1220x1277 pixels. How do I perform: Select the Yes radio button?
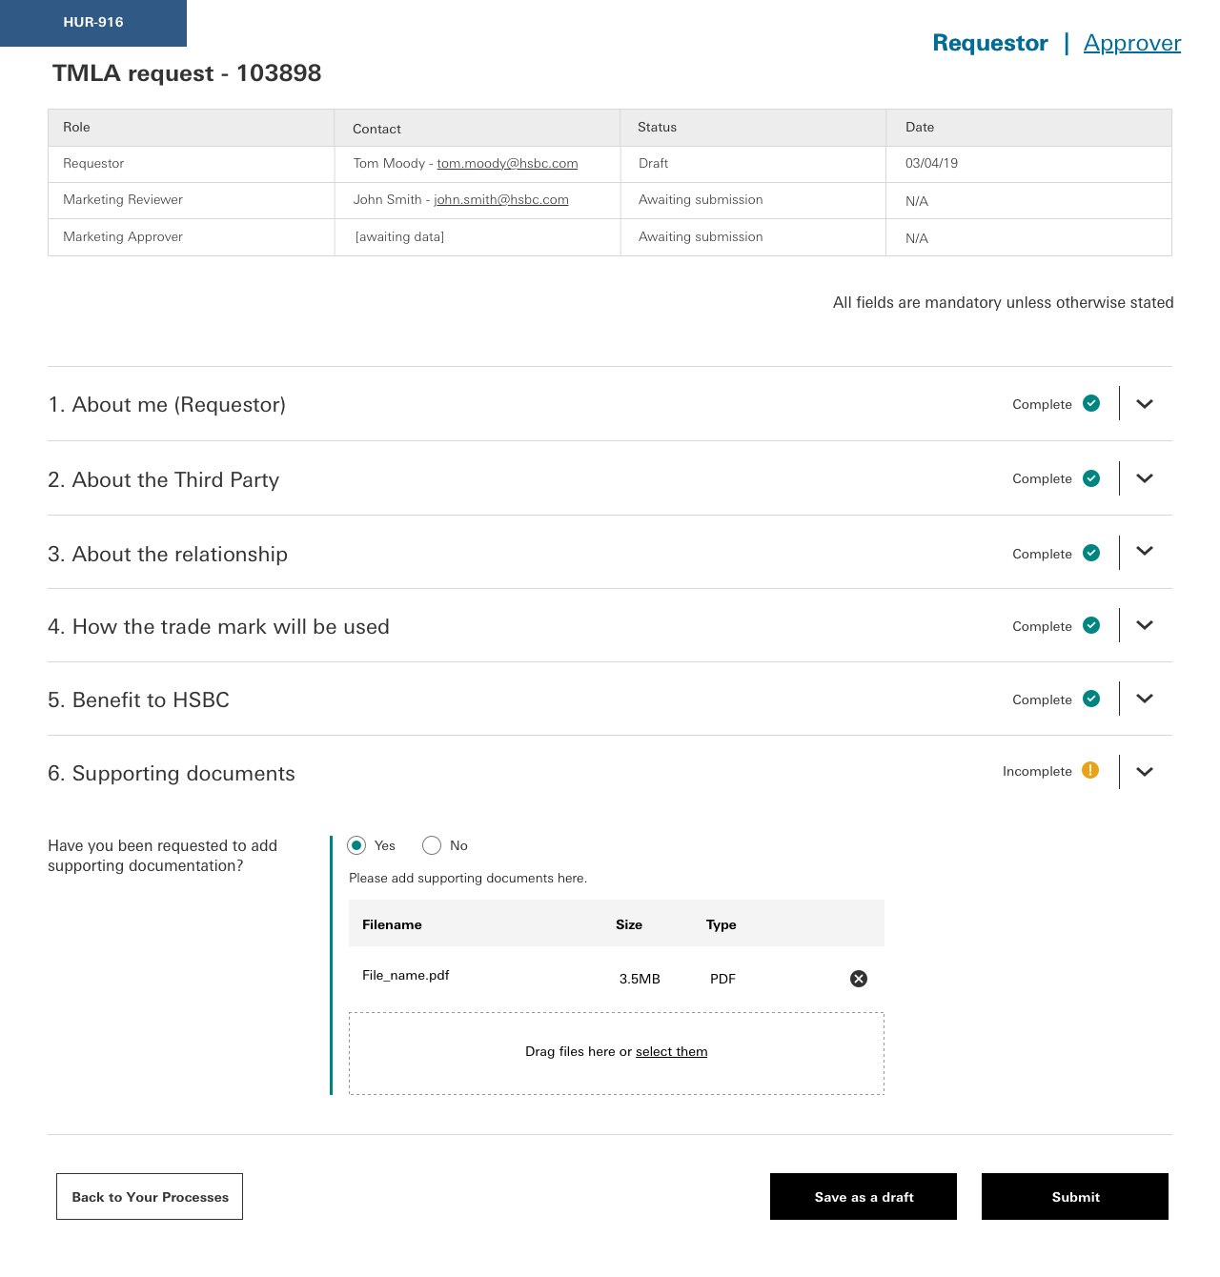click(x=356, y=845)
